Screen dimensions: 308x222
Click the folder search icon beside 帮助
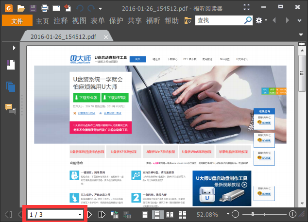[188, 20]
